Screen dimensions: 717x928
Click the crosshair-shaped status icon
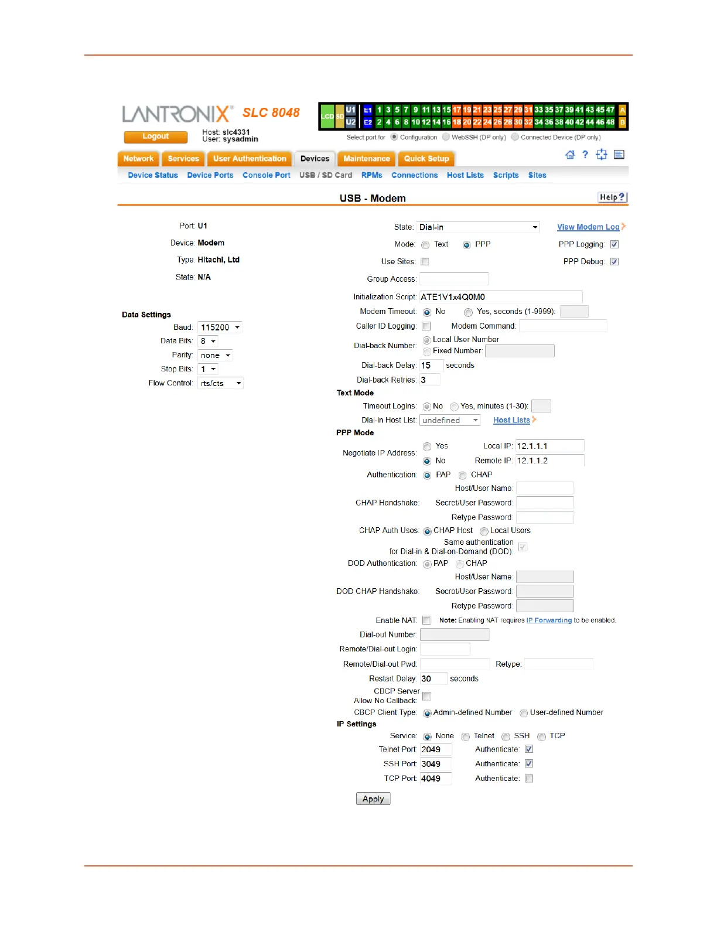[x=602, y=155]
